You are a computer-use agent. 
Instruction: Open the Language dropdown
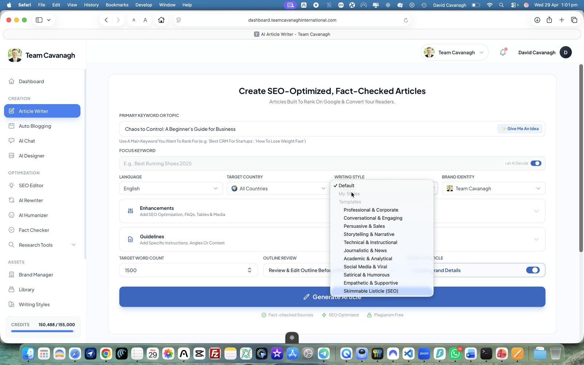pos(171,188)
